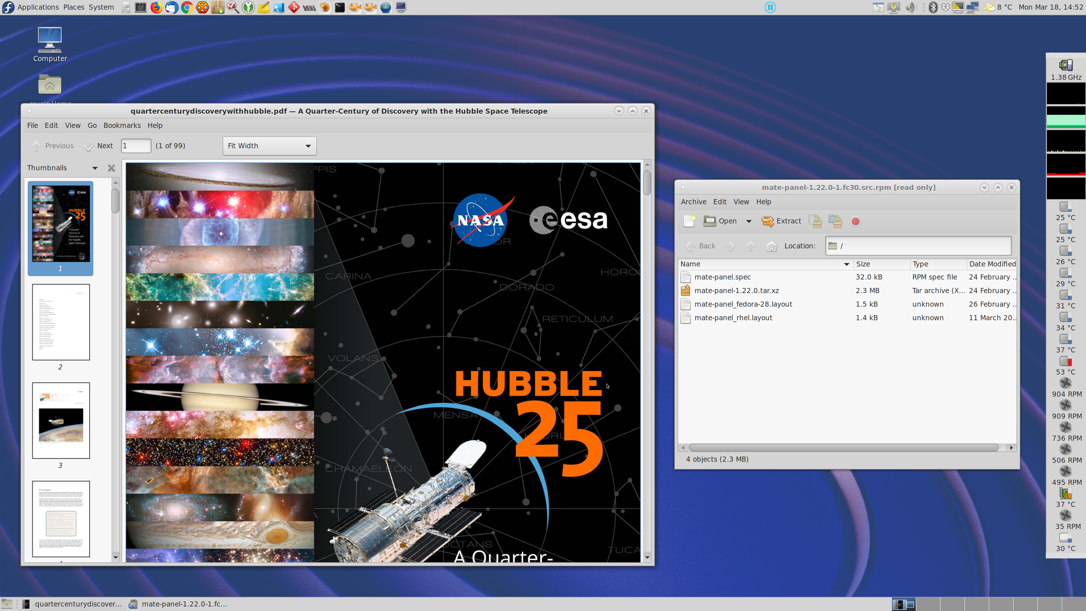
Task: Click down arrow of thumbnails scrollbar
Action: 115,557
